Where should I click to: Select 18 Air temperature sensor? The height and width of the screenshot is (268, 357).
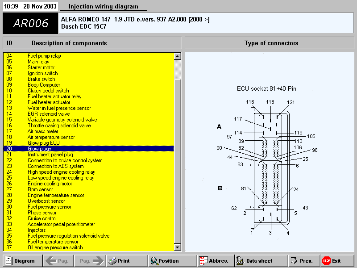(89, 137)
